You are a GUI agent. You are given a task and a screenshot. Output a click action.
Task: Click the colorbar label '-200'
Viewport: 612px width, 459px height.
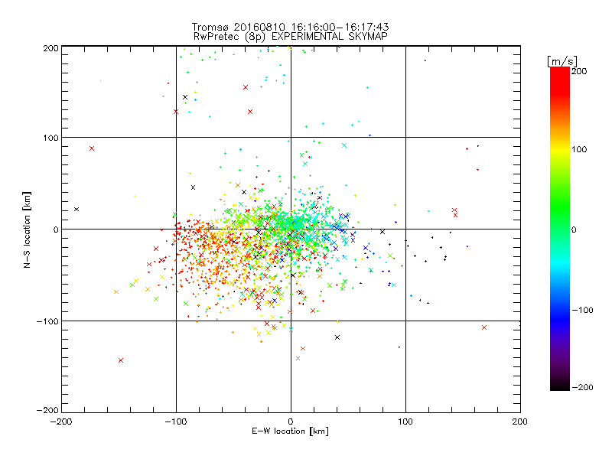point(582,387)
